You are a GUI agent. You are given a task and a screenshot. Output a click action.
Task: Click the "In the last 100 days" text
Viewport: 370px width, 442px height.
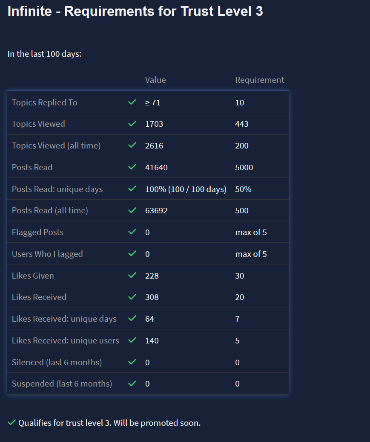(x=44, y=54)
